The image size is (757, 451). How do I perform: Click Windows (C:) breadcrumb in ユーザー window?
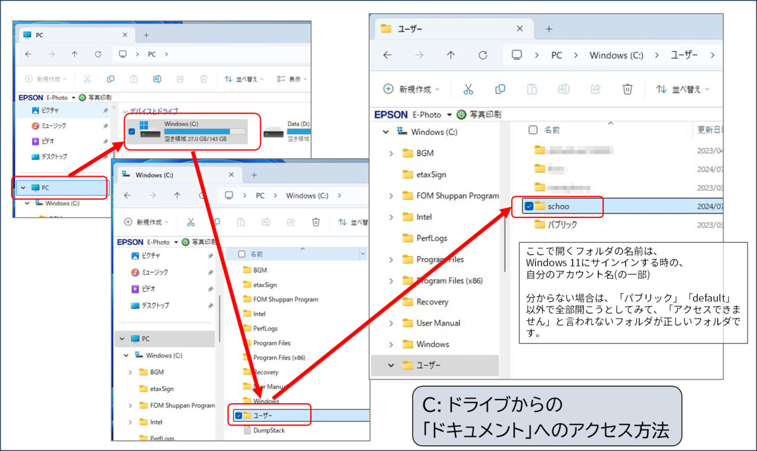616,55
